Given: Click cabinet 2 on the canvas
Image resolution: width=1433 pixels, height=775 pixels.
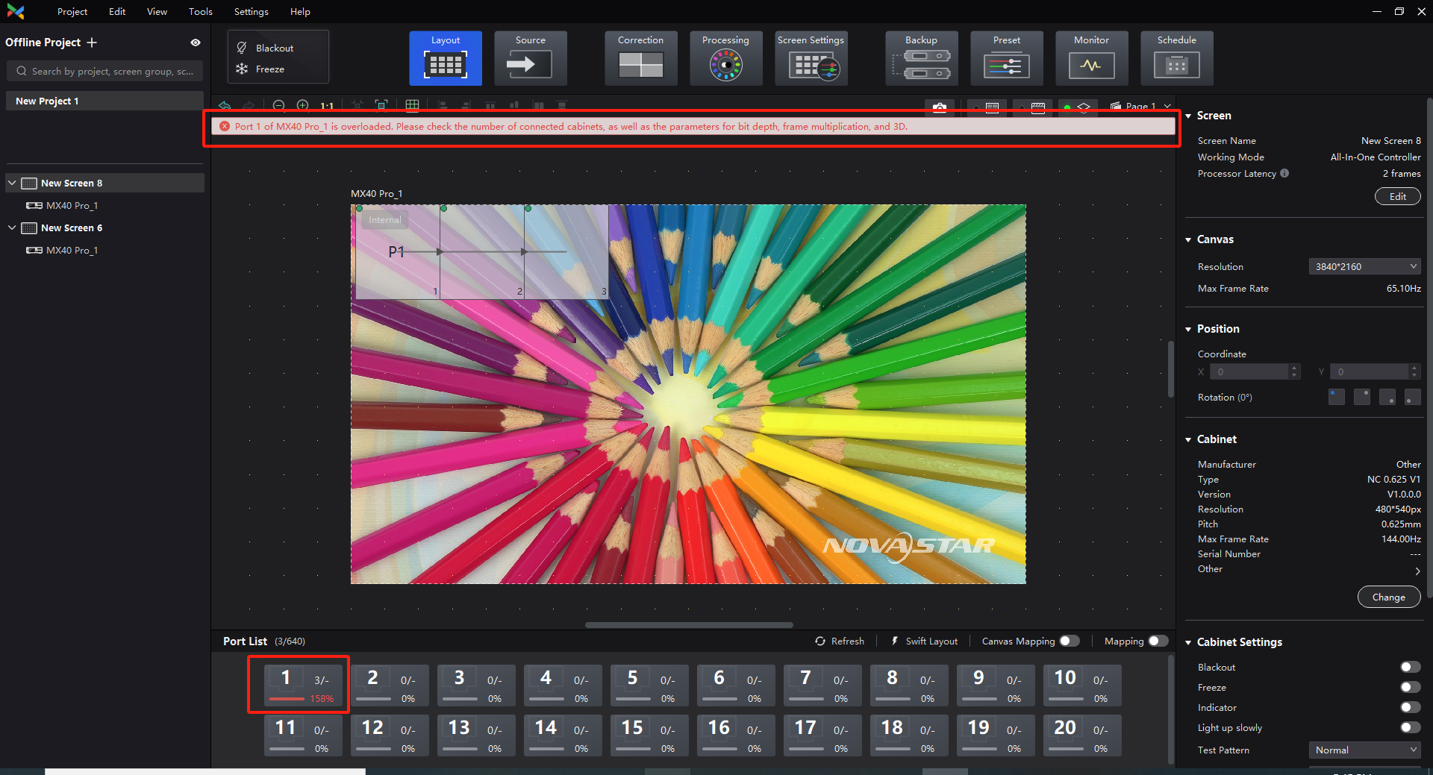Looking at the screenshot, I should (482, 252).
